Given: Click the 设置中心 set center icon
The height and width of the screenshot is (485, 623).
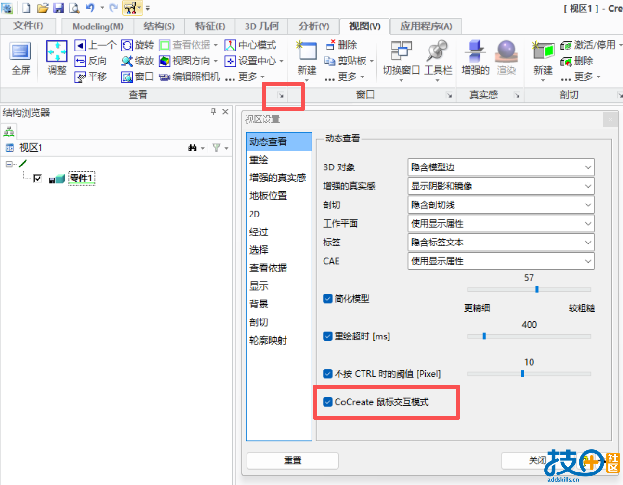Looking at the screenshot, I should pyautogui.click(x=230, y=61).
